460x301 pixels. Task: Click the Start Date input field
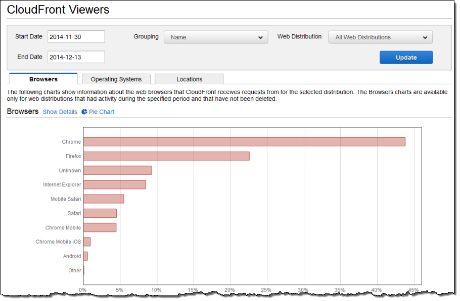(x=76, y=37)
